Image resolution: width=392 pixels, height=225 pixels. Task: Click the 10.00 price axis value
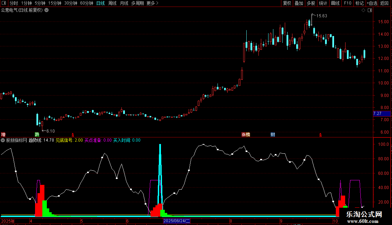pos(383,83)
